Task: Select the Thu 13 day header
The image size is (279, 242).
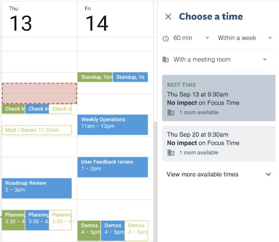Action: point(21,19)
